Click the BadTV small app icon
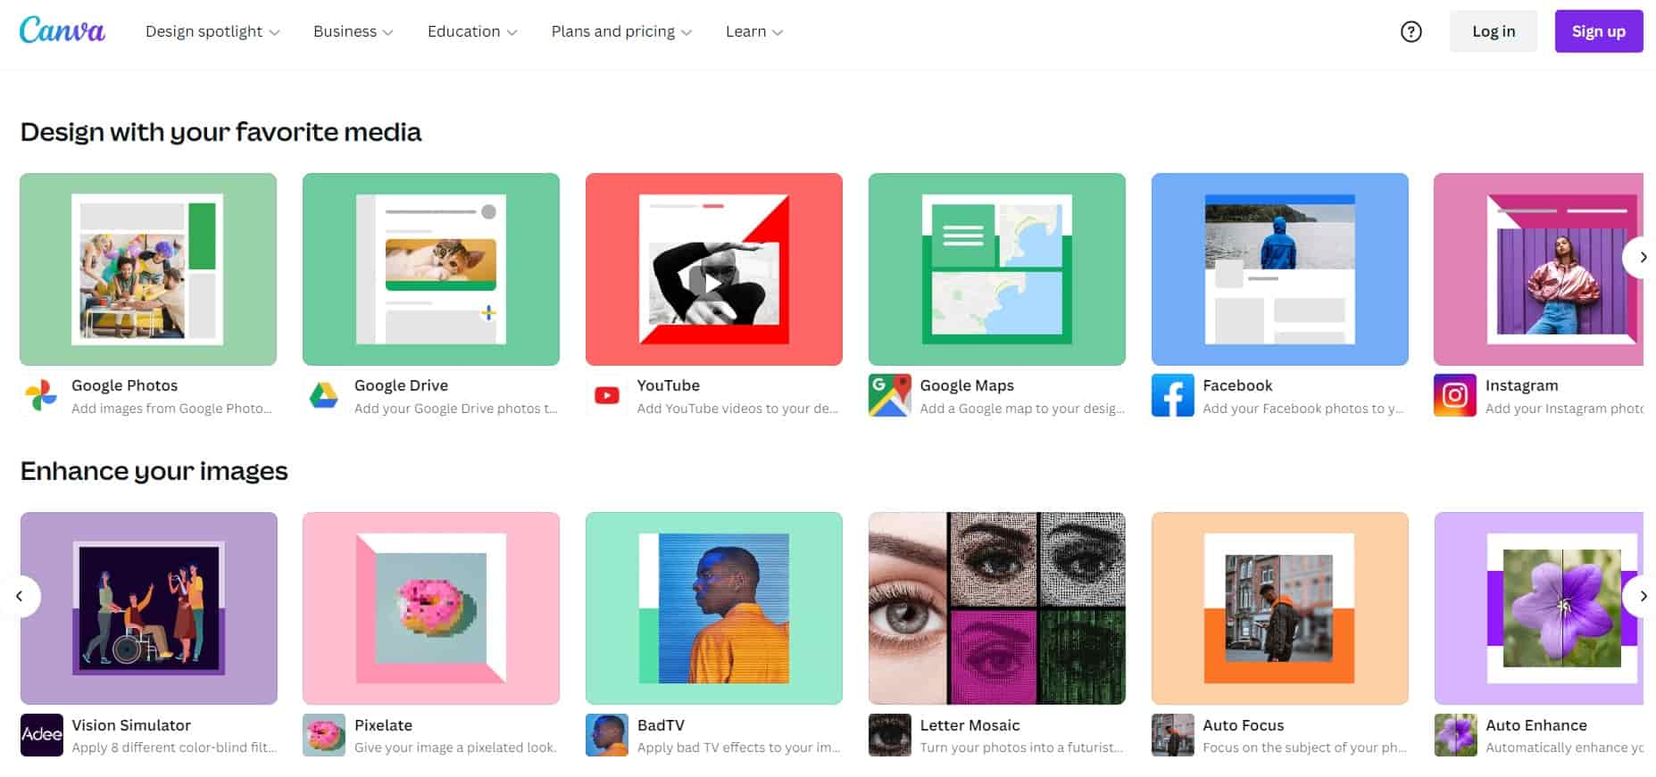Screen dimensions: 1656x777 point(607,735)
